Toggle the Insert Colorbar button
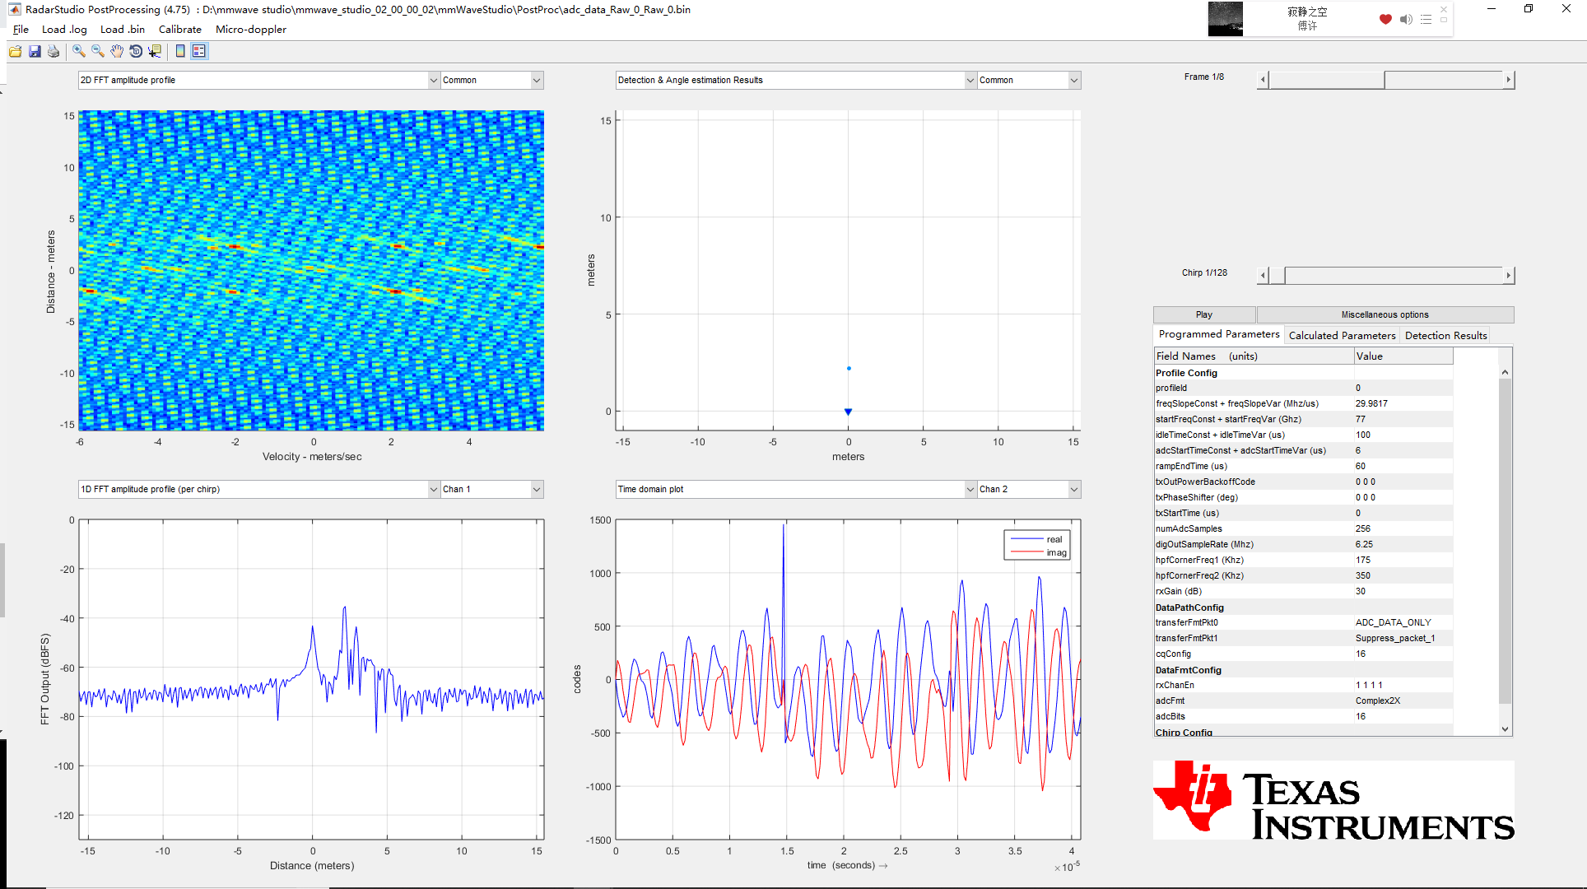The width and height of the screenshot is (1587, 889). (180, 51)
